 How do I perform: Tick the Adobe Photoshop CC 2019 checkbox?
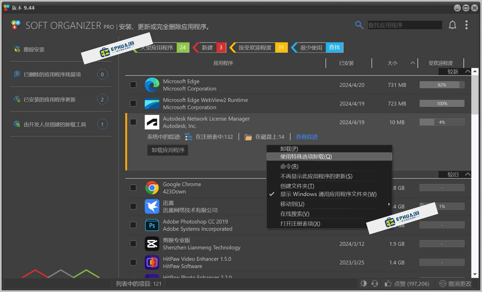pyautogui.click(x=133, y=225)
